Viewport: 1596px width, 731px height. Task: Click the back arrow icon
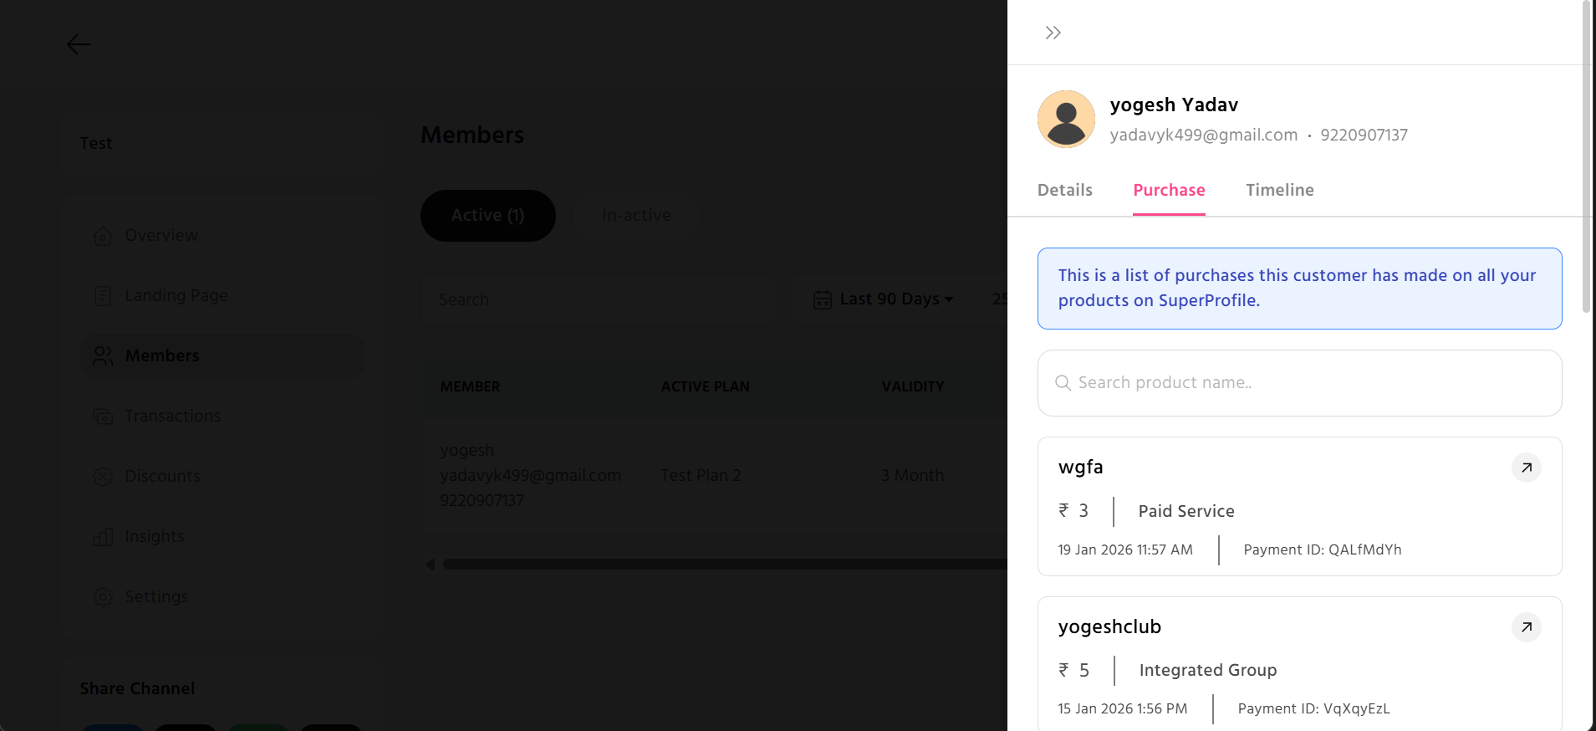coord(79,44)
